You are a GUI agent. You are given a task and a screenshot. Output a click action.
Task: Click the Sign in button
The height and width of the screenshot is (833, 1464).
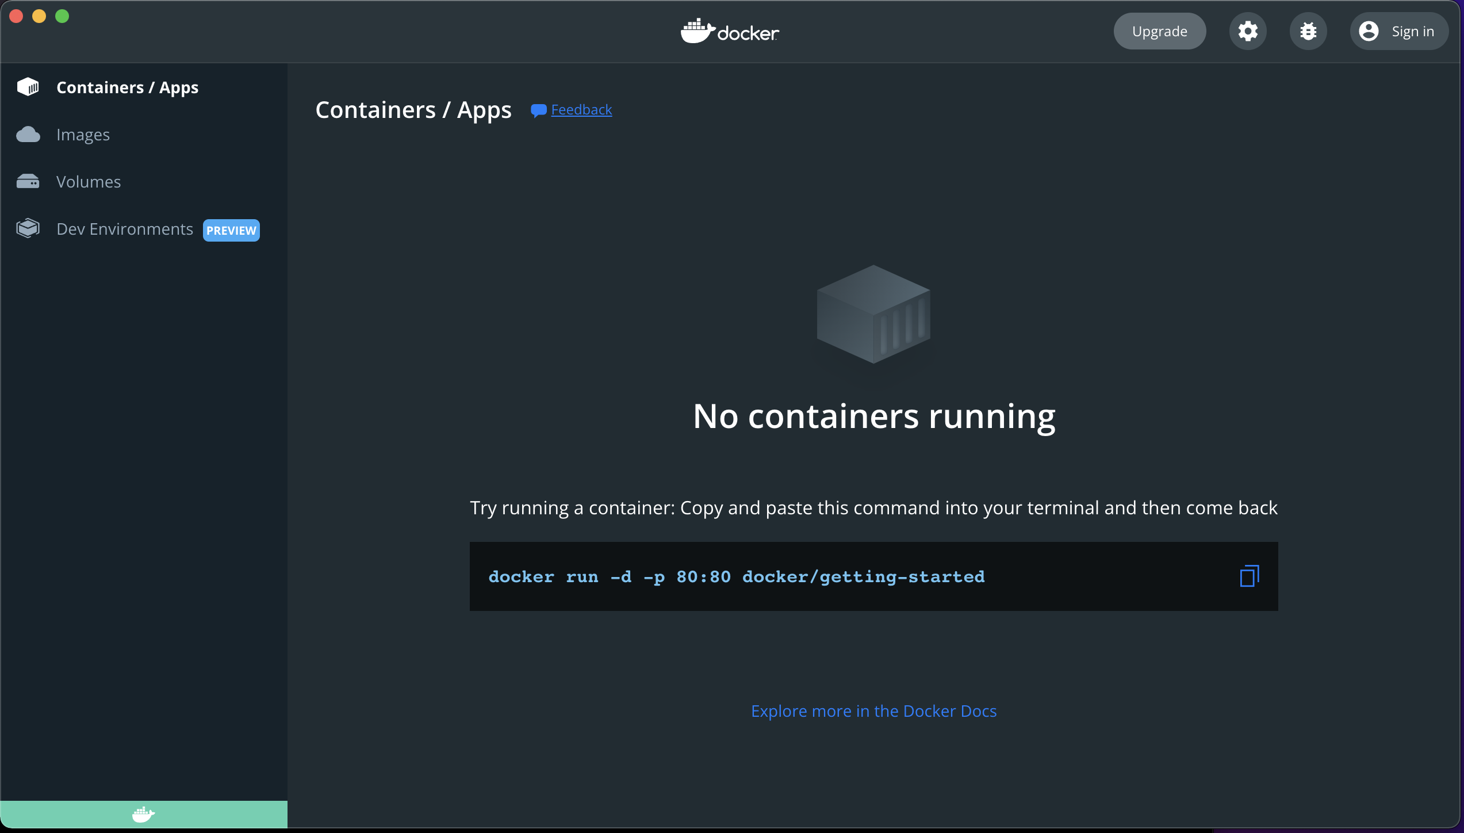click(x=1412, y=31)
